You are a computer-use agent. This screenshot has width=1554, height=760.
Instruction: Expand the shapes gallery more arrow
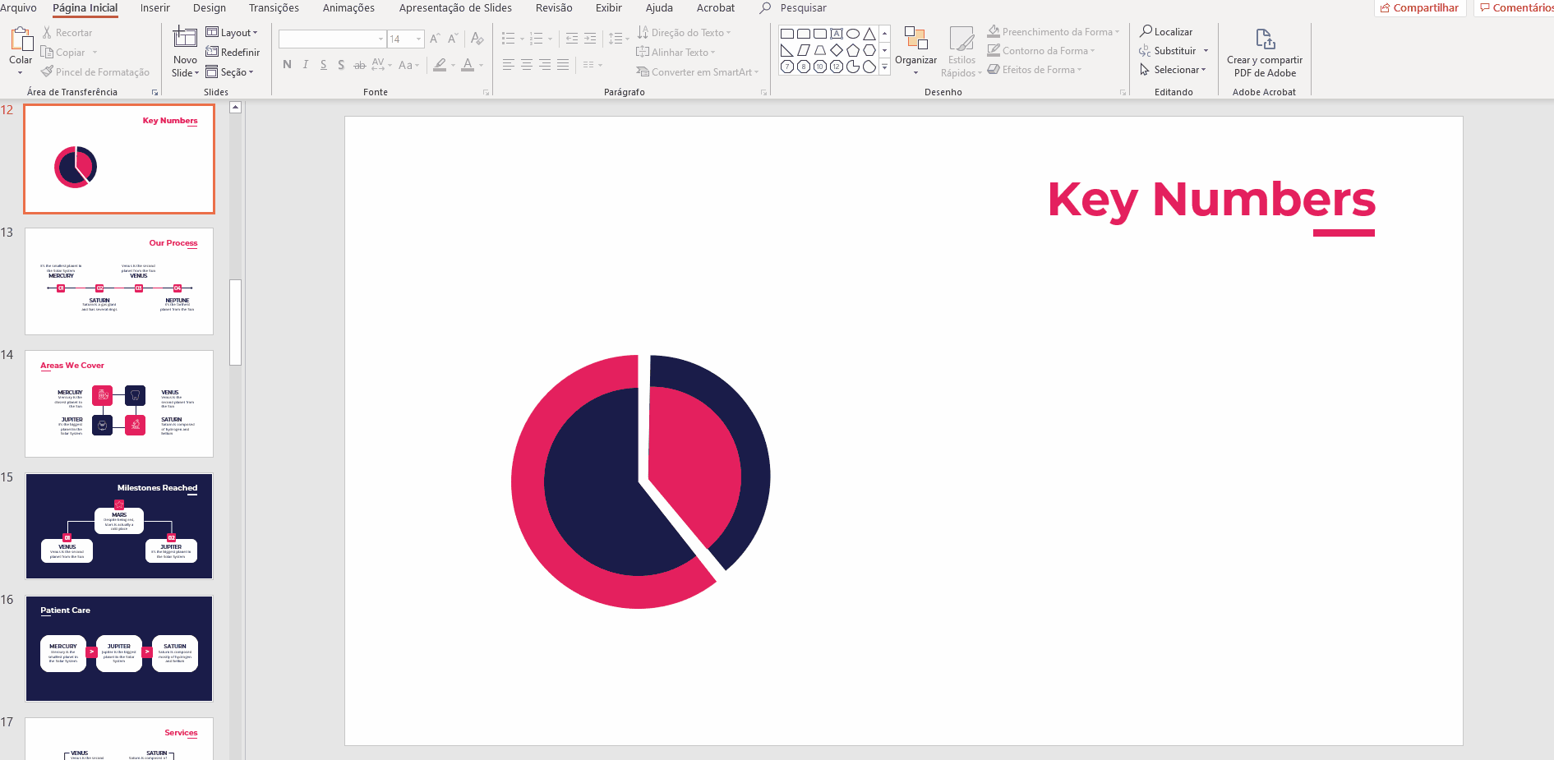point(884,67)
